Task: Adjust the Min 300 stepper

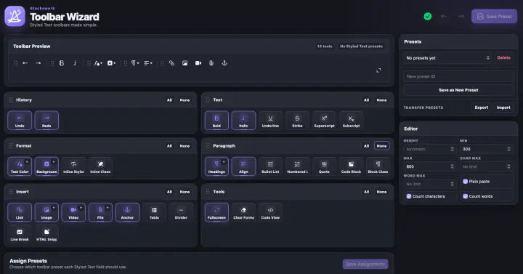Action: pos(508,149)
